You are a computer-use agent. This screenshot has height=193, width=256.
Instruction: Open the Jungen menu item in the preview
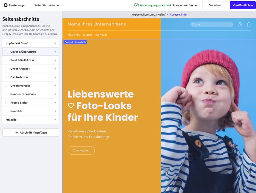coord(87,35)
